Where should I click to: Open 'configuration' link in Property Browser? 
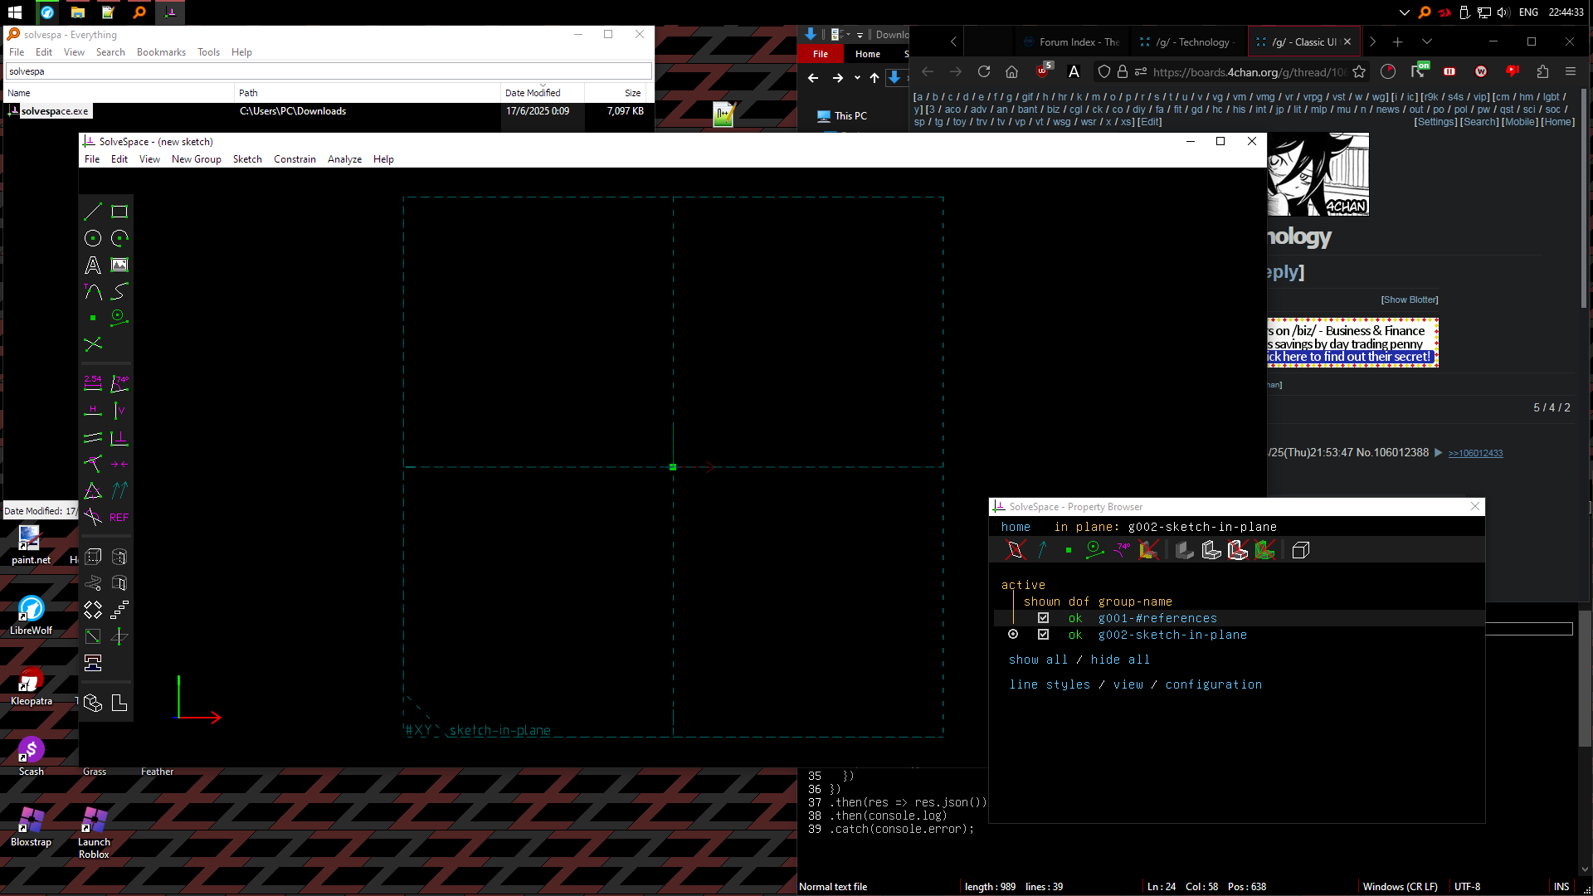pos(1213,684)
